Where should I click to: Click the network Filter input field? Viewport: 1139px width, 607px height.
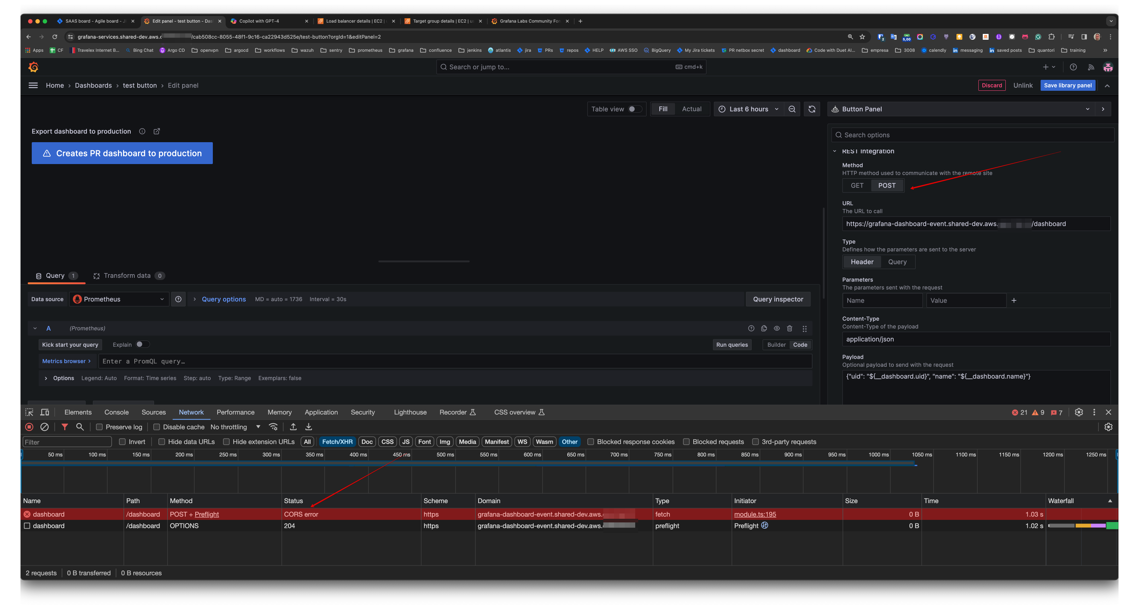(x=67, y=442)
